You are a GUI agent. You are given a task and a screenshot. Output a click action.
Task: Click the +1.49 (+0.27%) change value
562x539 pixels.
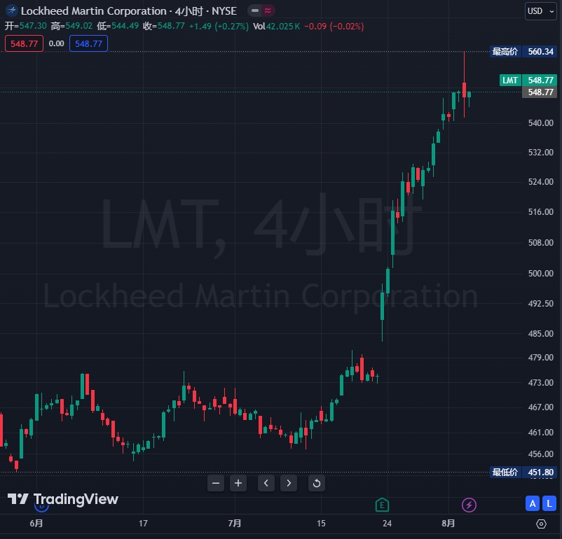click(219, 26)
